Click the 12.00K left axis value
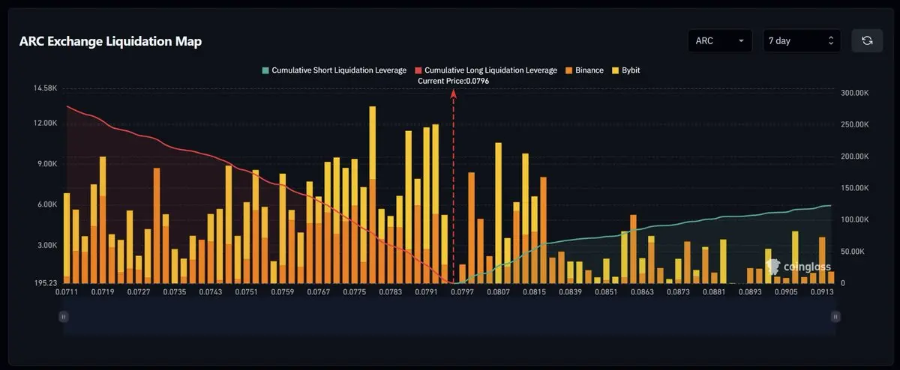900x370 pixels. pos(45,123)
